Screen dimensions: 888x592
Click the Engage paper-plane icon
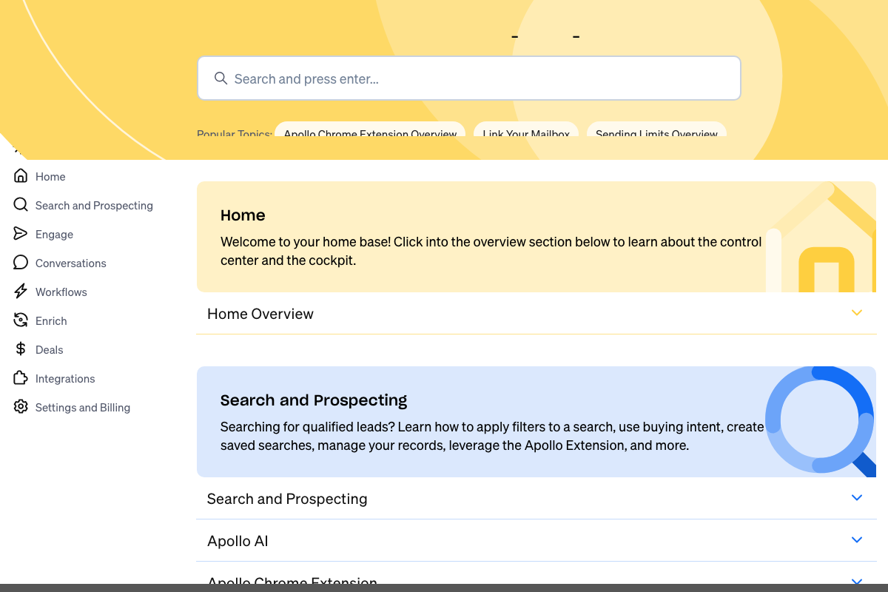(x=21, y=234)
